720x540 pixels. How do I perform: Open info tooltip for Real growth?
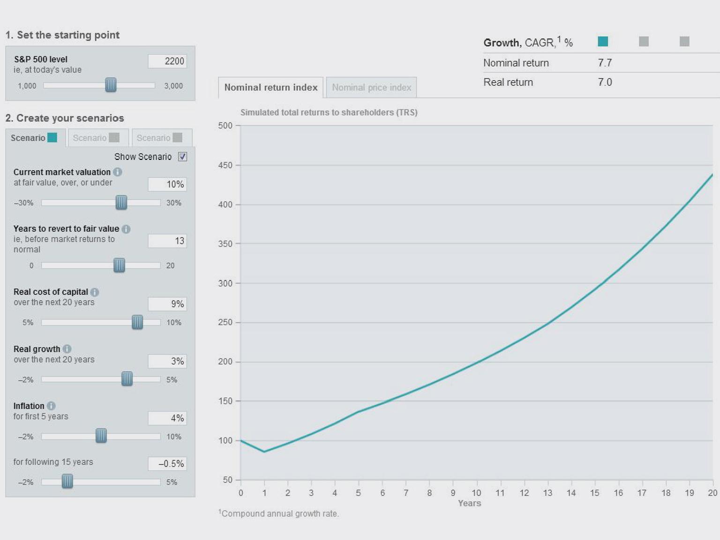(67, 349)
